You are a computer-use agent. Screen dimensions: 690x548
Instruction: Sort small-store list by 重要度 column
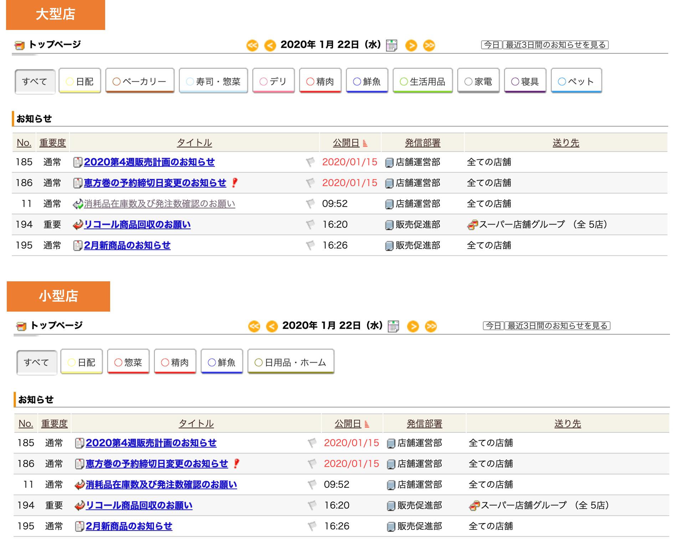point(54,424)
